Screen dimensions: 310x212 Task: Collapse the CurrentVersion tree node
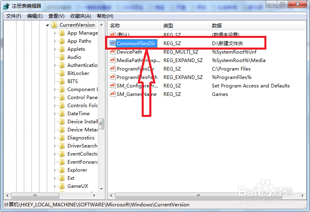[x=47, y=25]
